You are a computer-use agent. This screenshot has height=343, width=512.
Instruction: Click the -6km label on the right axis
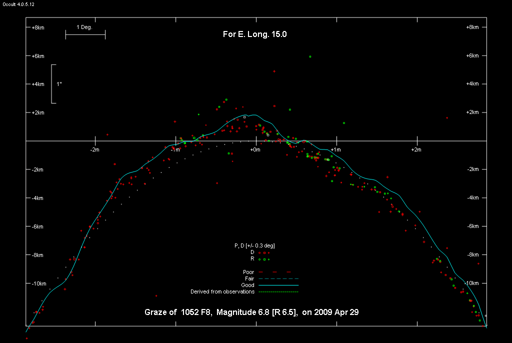[x=473, y=226]
